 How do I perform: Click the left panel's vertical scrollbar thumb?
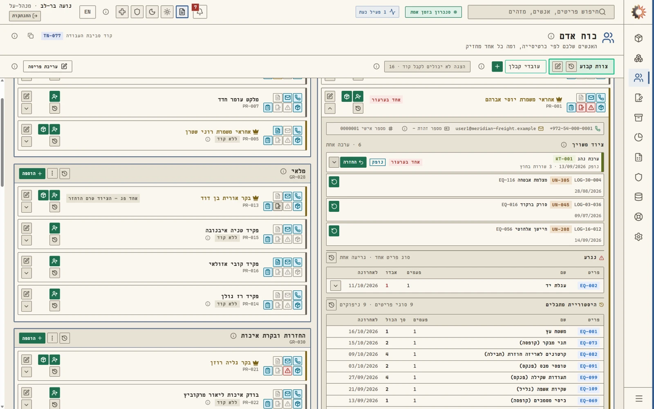coord(2,142)
